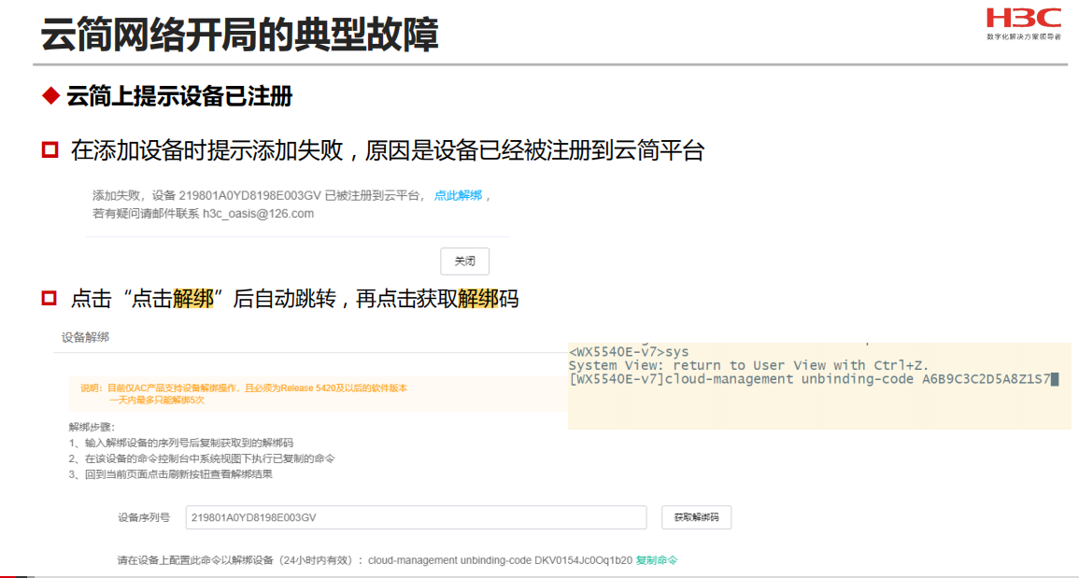Click the 请在设备上配置此命令 instruction text
Image resolution: width=1079 pixels, height=578 pixels.
240,560
